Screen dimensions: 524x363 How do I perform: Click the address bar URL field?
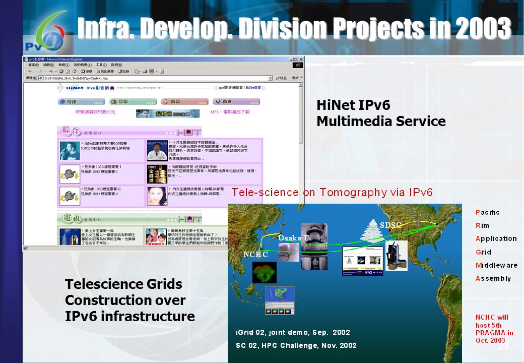click(156, 78)
